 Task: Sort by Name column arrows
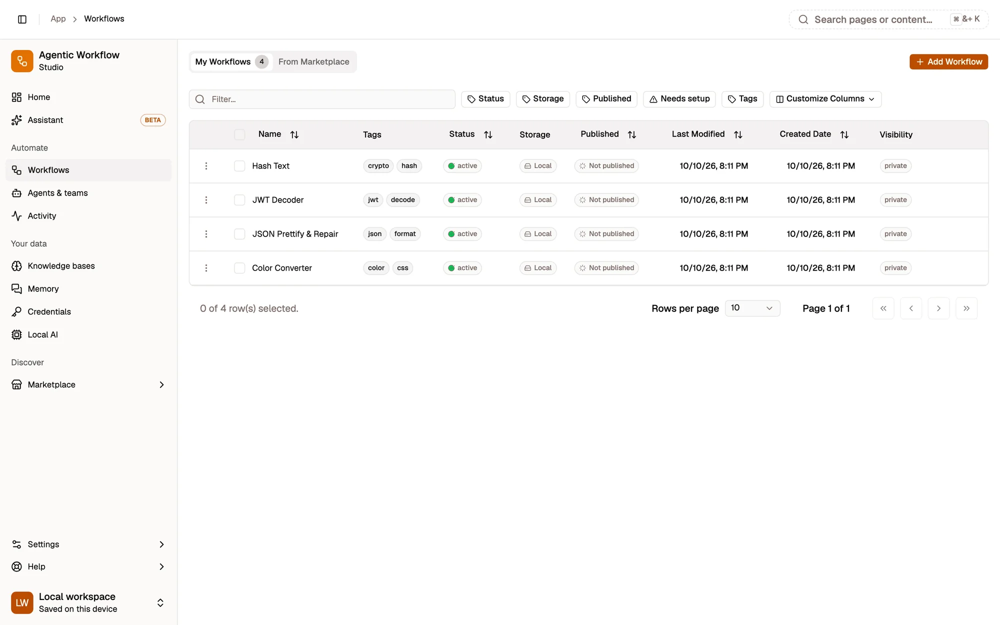tap(294, 134)
